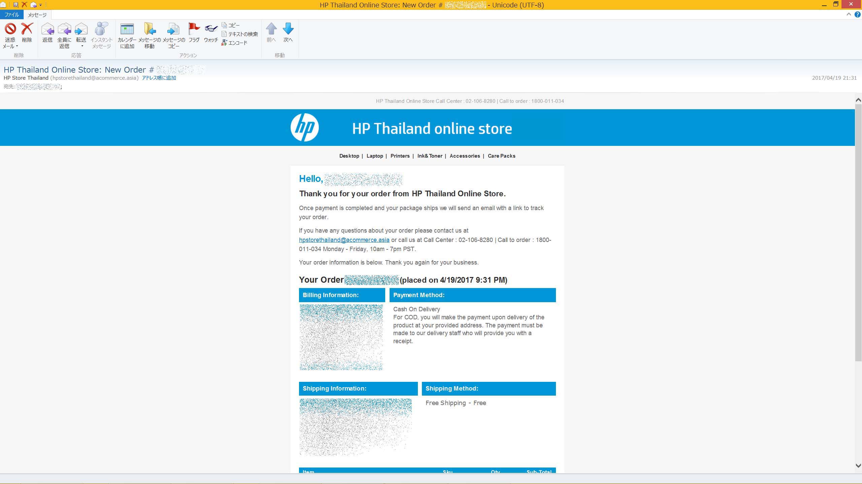Click the scroll up arrow of message pane

click(858, 100)
